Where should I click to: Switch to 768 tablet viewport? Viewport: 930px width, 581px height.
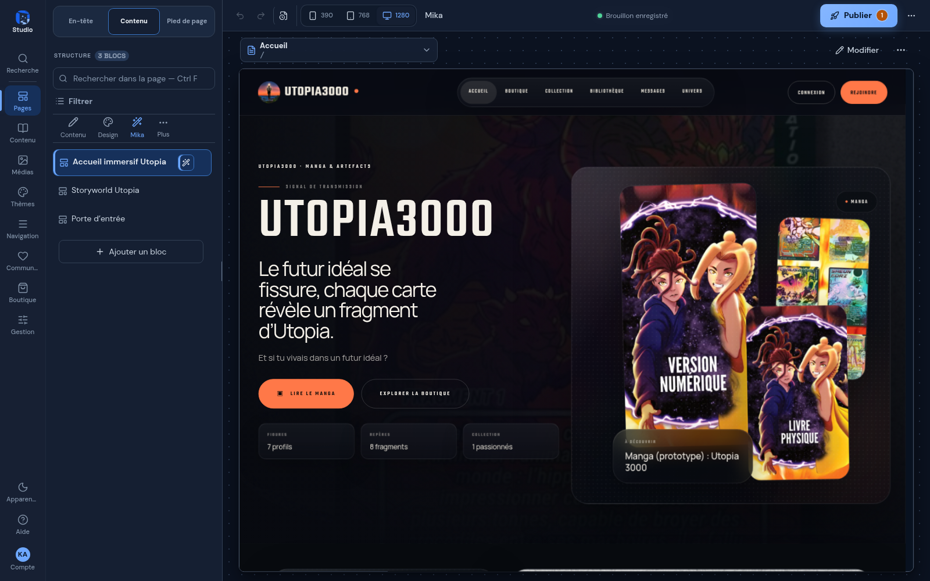(358, 16)
